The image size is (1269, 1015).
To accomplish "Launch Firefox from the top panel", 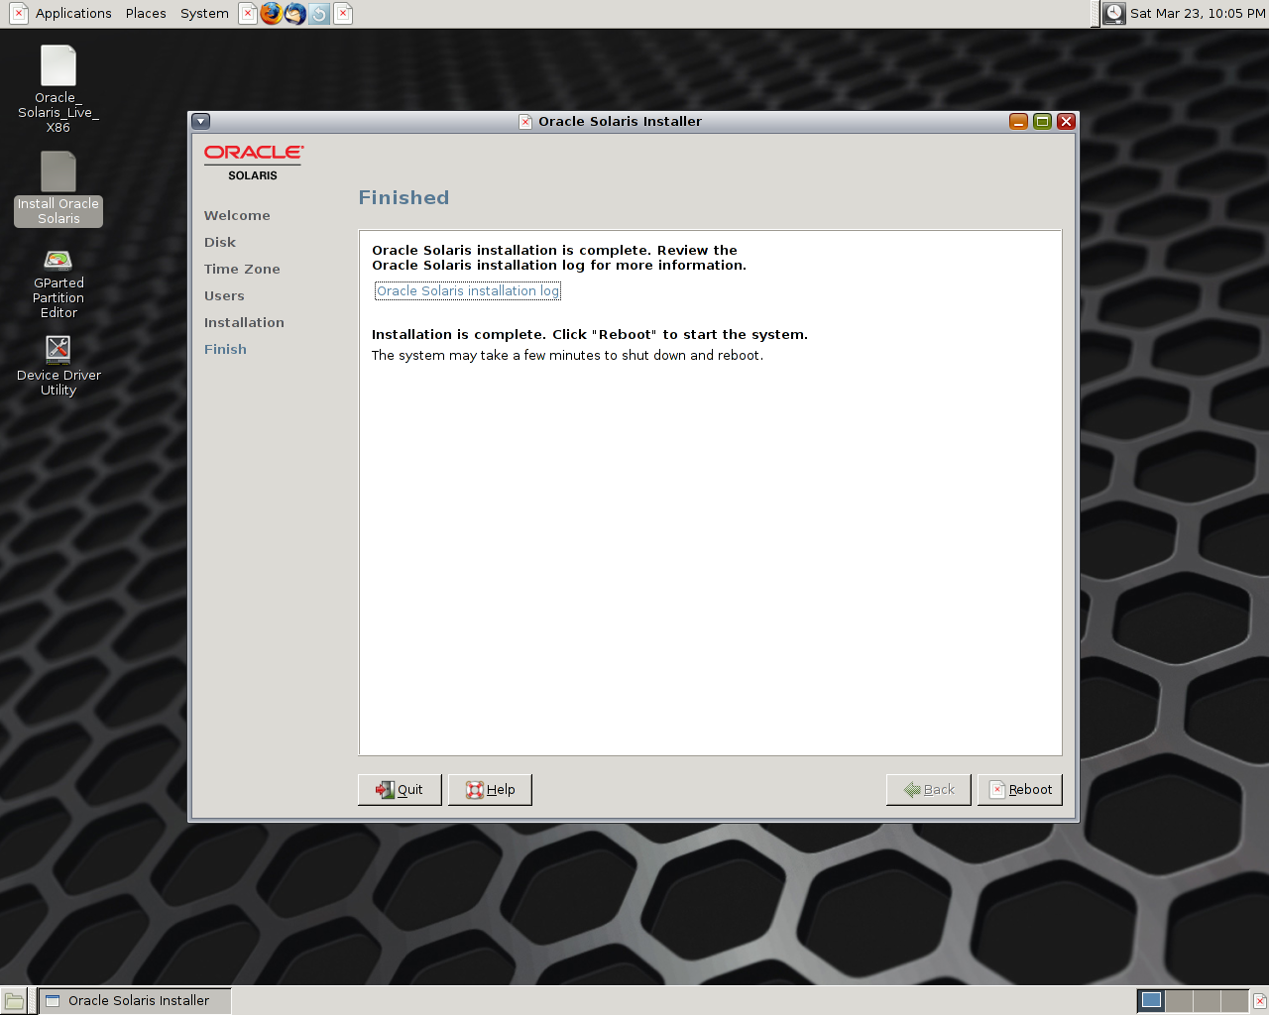I will click(271, 14).
